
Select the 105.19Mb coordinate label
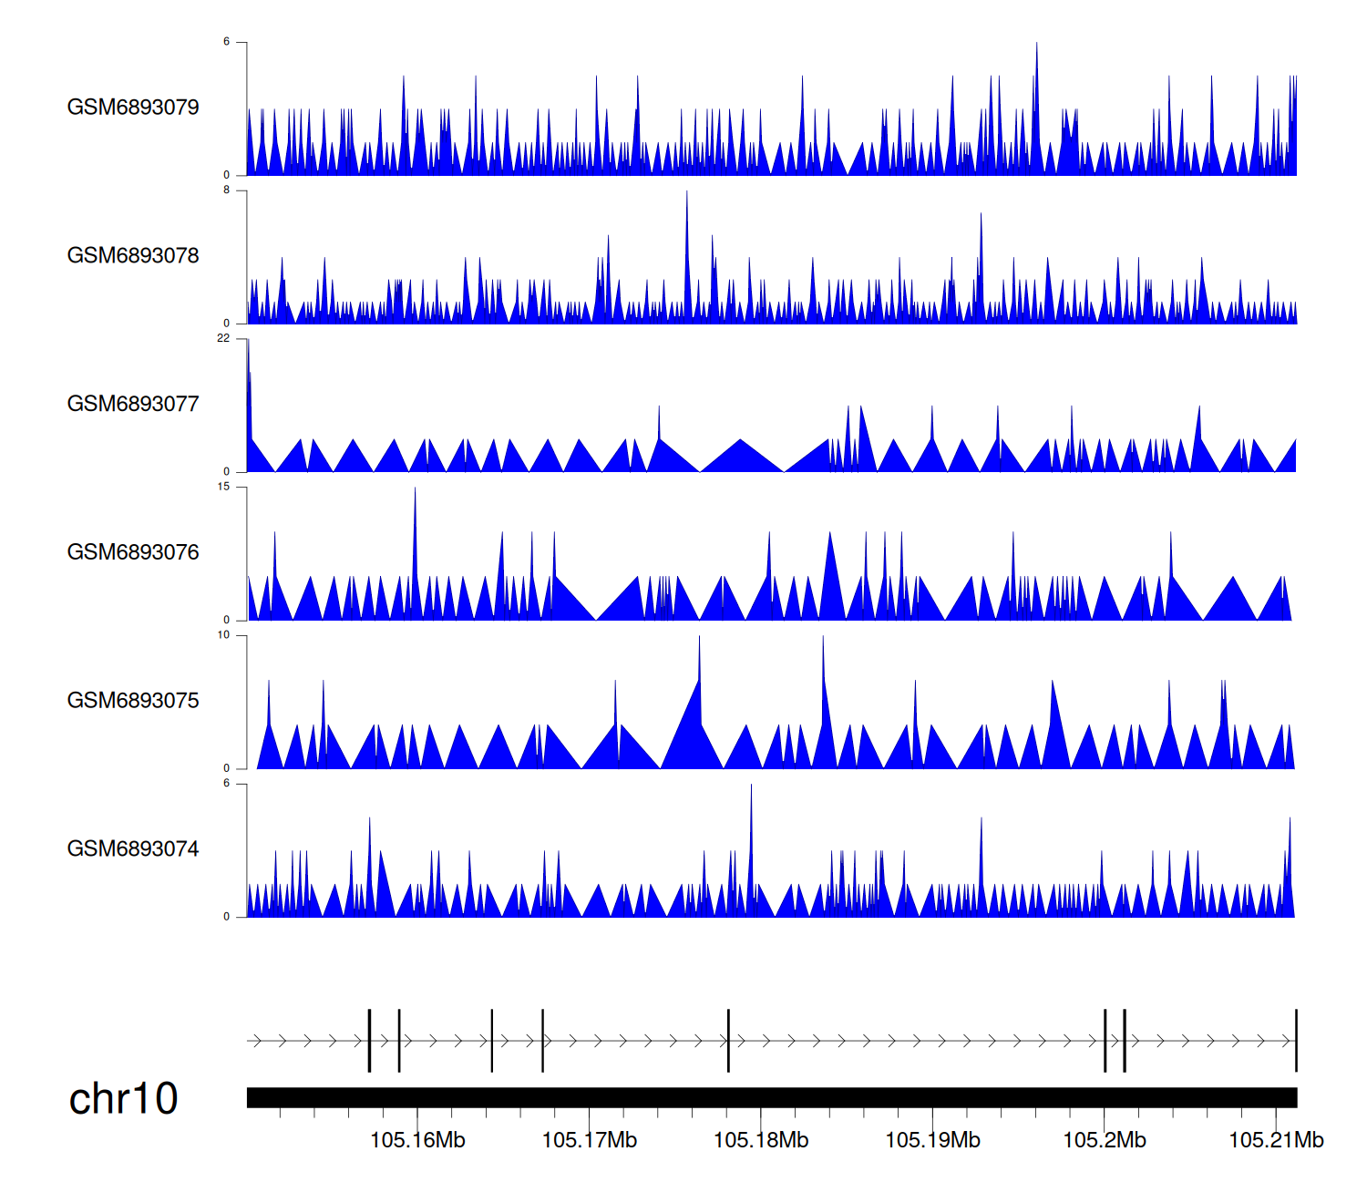click(932, 1140)
